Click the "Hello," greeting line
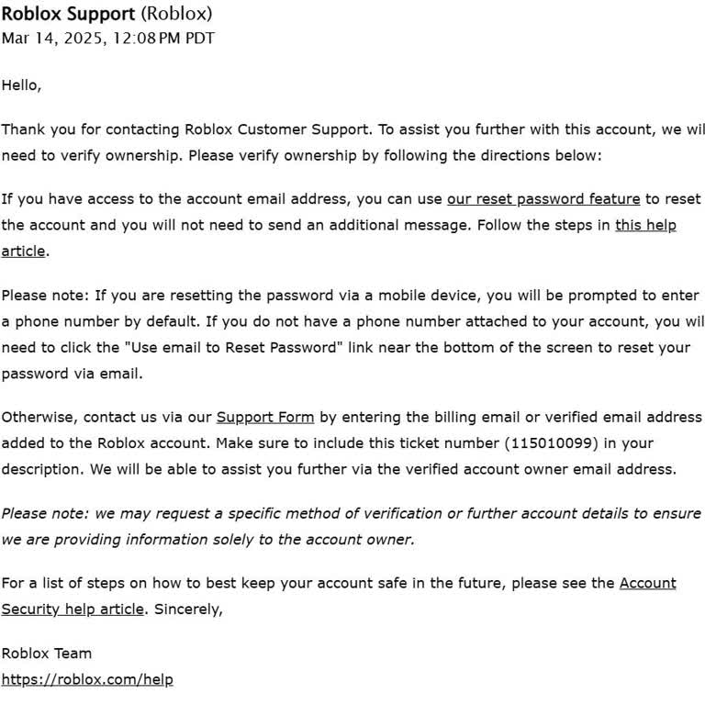 (22, 85)
